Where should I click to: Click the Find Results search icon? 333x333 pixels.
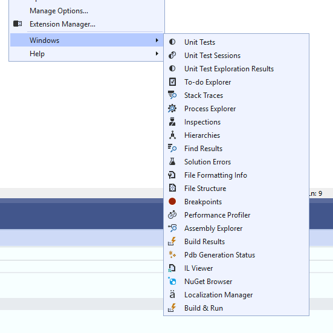(172, 148)
